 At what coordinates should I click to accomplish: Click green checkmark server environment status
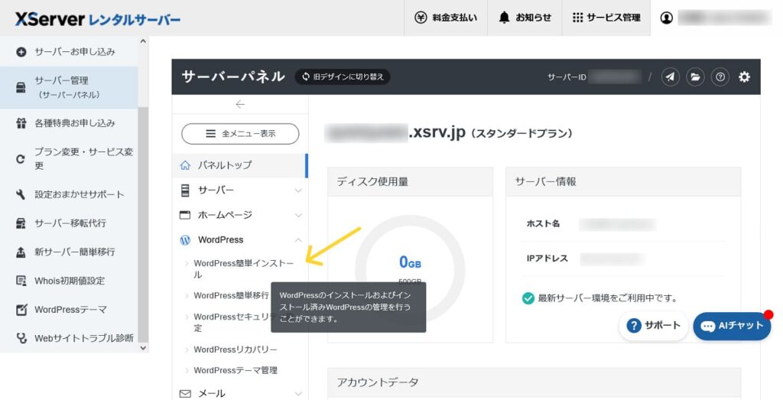pos(528,298)
